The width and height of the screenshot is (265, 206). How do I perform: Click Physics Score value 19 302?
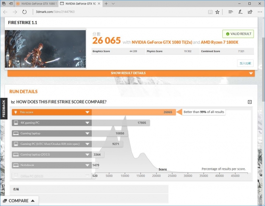pyautogui.click(x=188, y=51)
